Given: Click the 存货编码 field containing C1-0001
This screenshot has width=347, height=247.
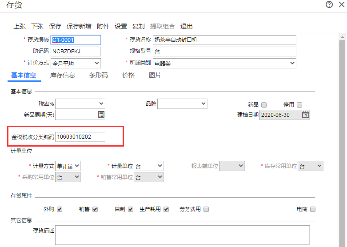Looking at the screenshot, I should pos(76,40).
